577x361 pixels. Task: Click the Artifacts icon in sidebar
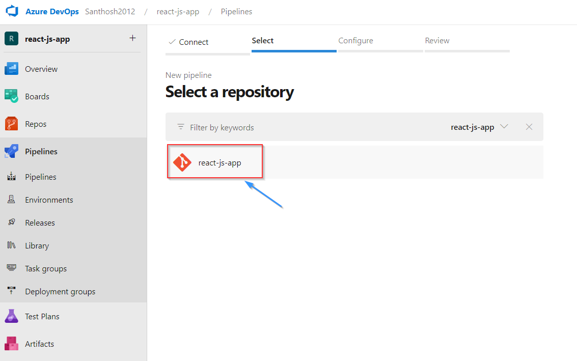pyautogui.click(x=11, y=343)
